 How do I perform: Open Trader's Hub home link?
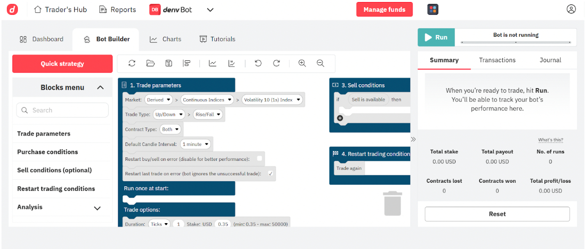(x=60, y=9)
